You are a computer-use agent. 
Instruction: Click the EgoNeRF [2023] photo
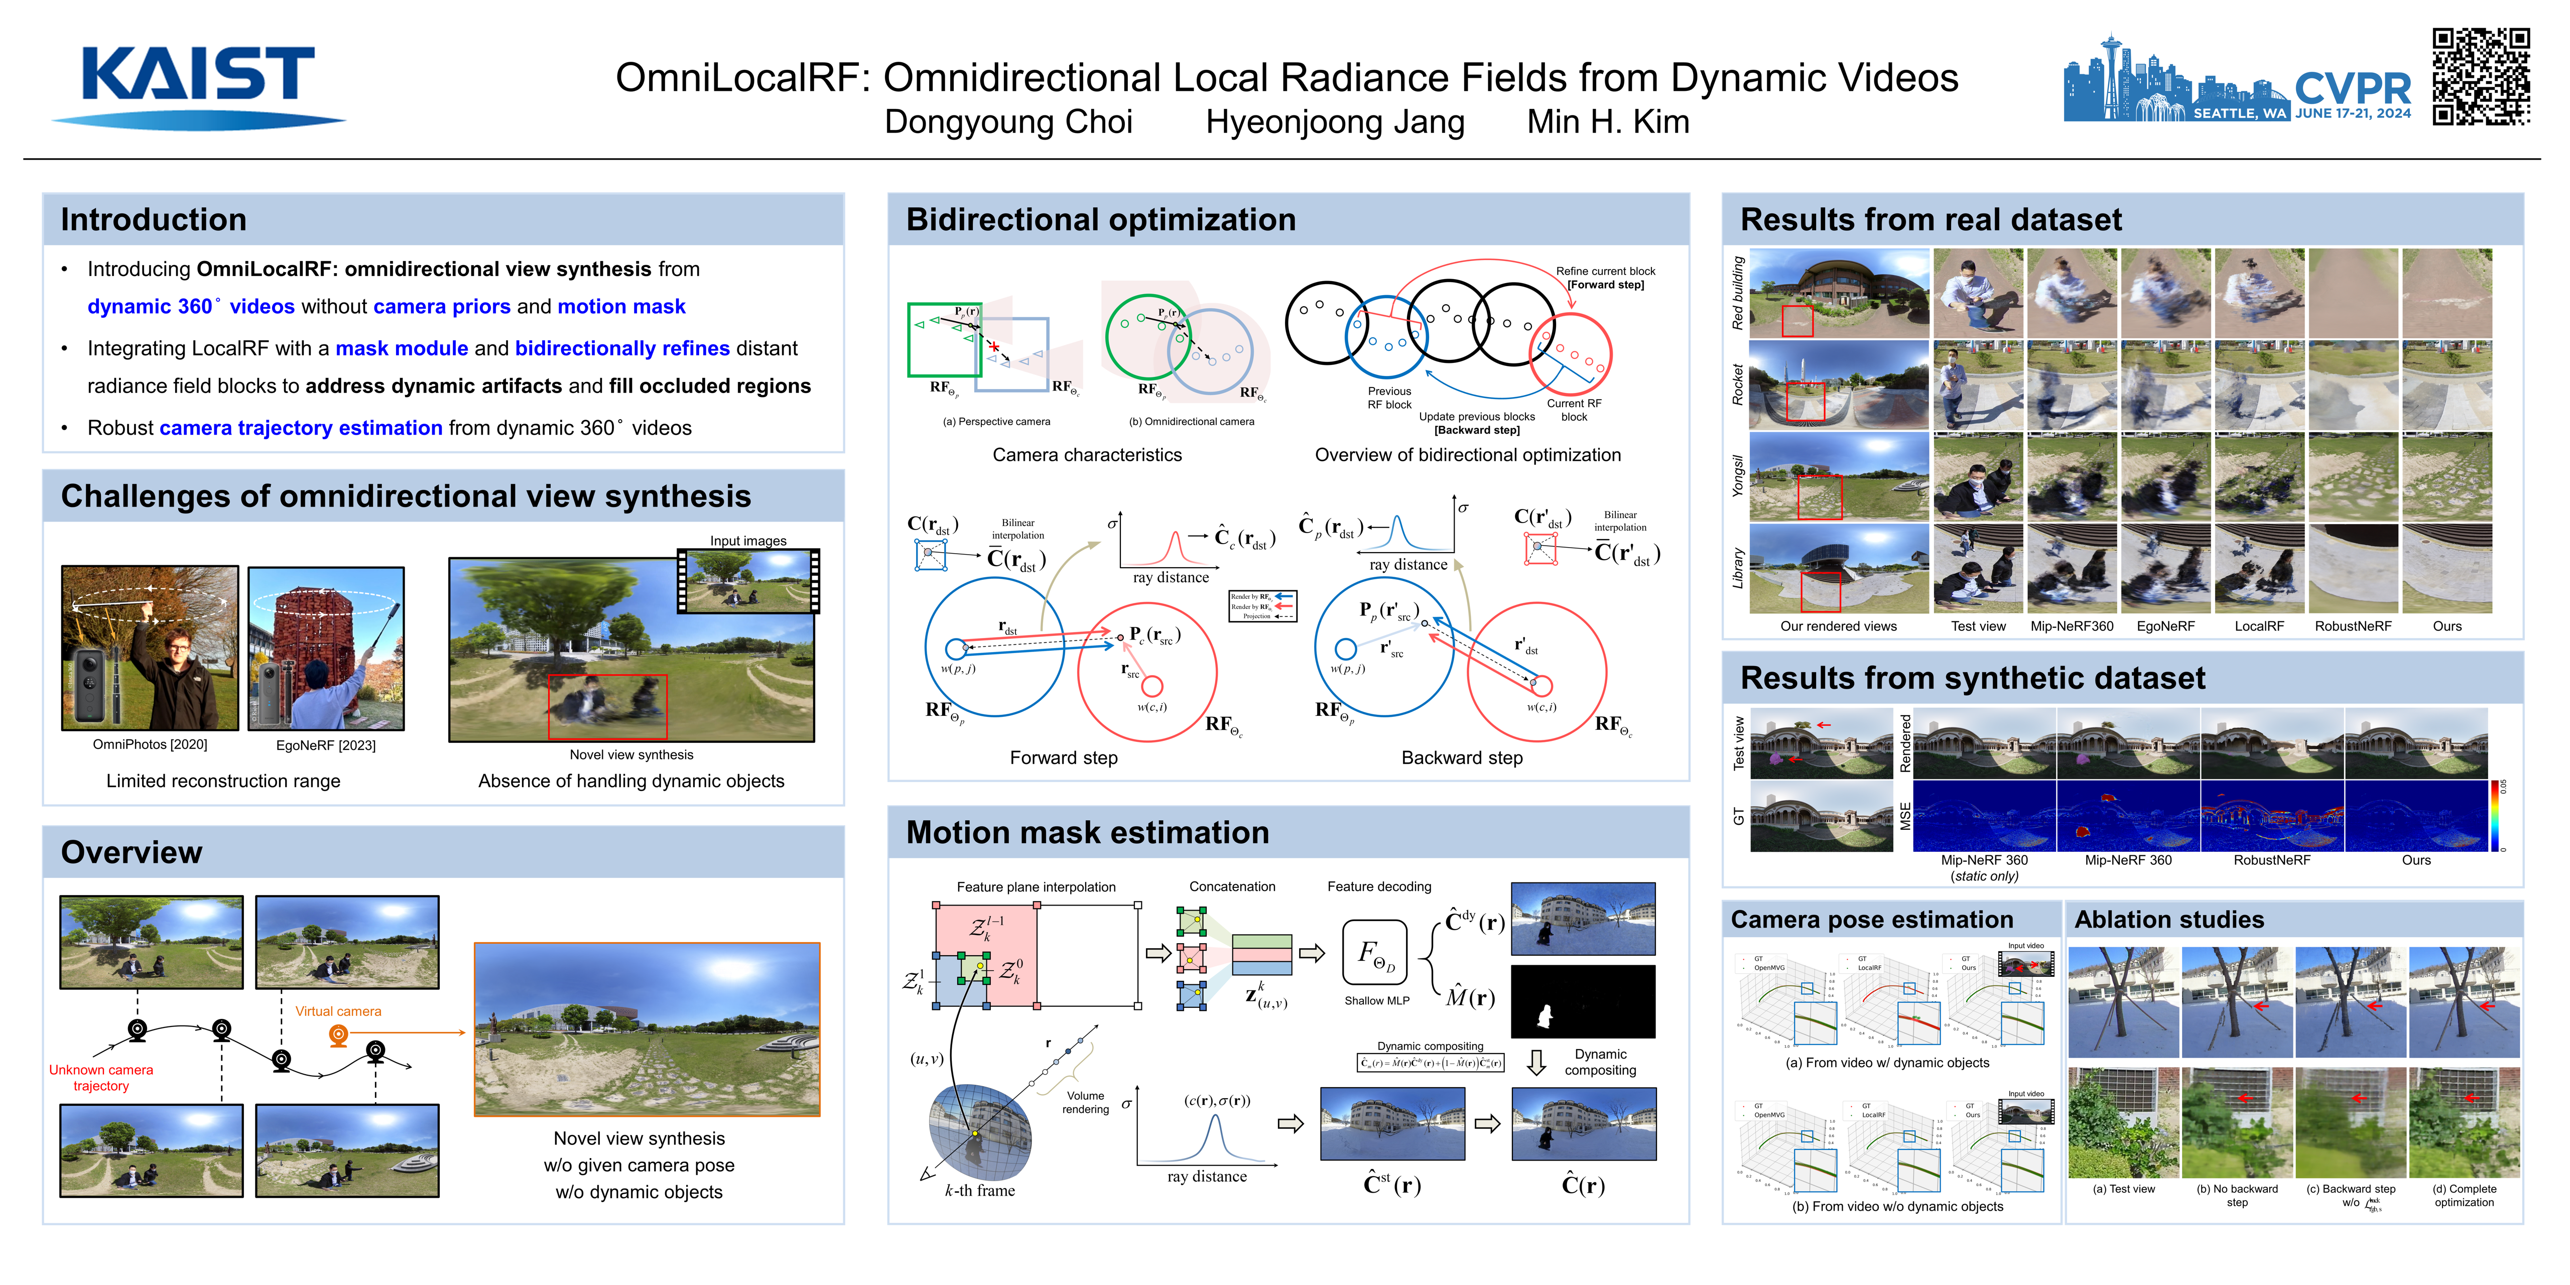(x=325, y=649)
